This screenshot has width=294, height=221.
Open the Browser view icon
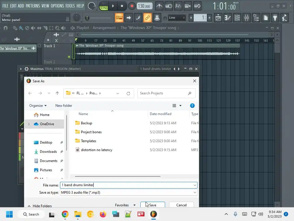pos(256,18)
